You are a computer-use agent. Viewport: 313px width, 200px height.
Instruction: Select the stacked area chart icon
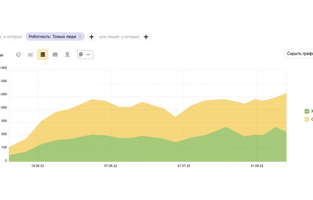[43, 55]
